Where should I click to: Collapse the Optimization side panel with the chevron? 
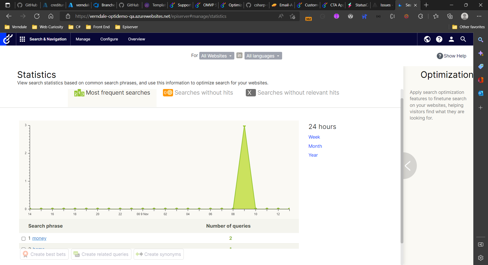pyautogui.click(x=408, y=166)
